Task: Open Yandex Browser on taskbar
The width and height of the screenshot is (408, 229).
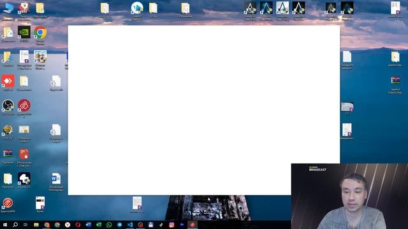Action: (68, 225)
